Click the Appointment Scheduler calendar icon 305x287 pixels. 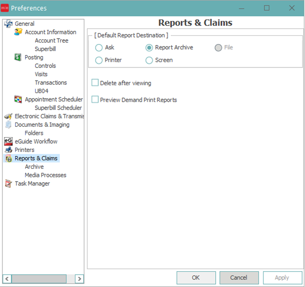point(18,99)
